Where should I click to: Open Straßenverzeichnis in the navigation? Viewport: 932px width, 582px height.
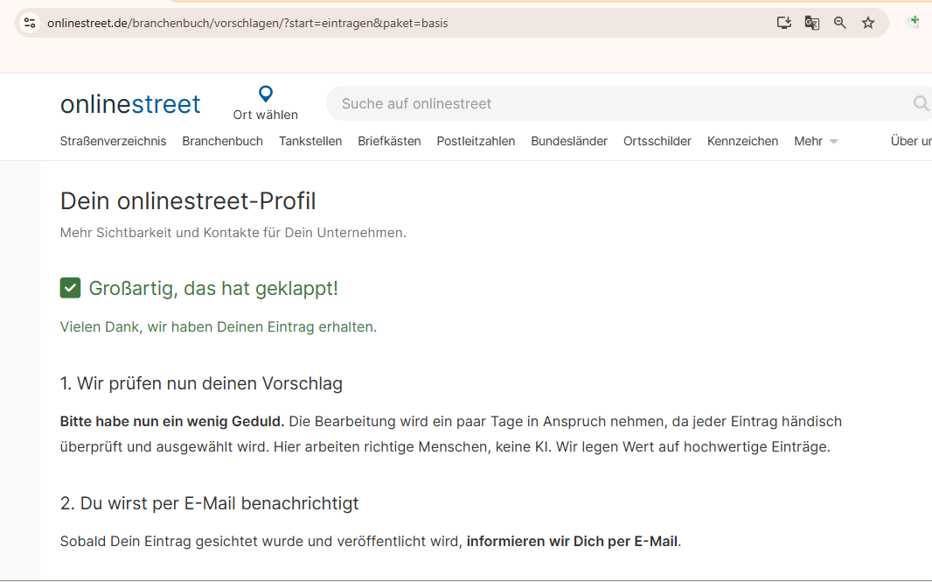point(113,141)
